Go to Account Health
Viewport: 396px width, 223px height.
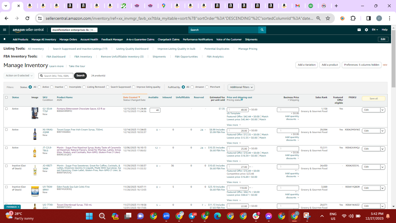[89, 39]
